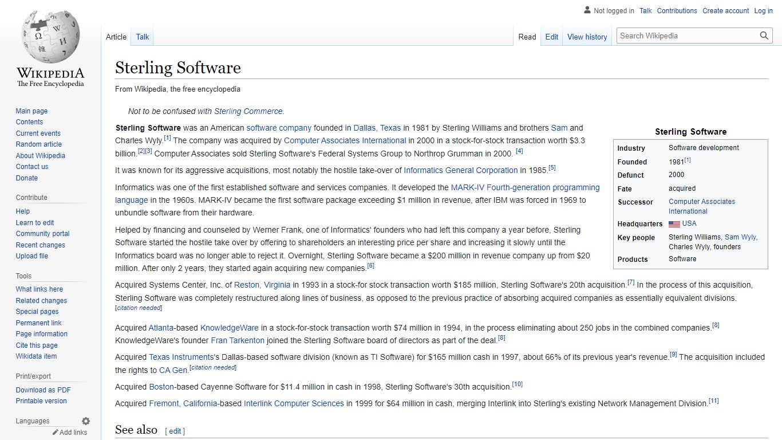Click infobox Successor Computer Associates link
782x440 pixels.
click(x=702, y=206)
